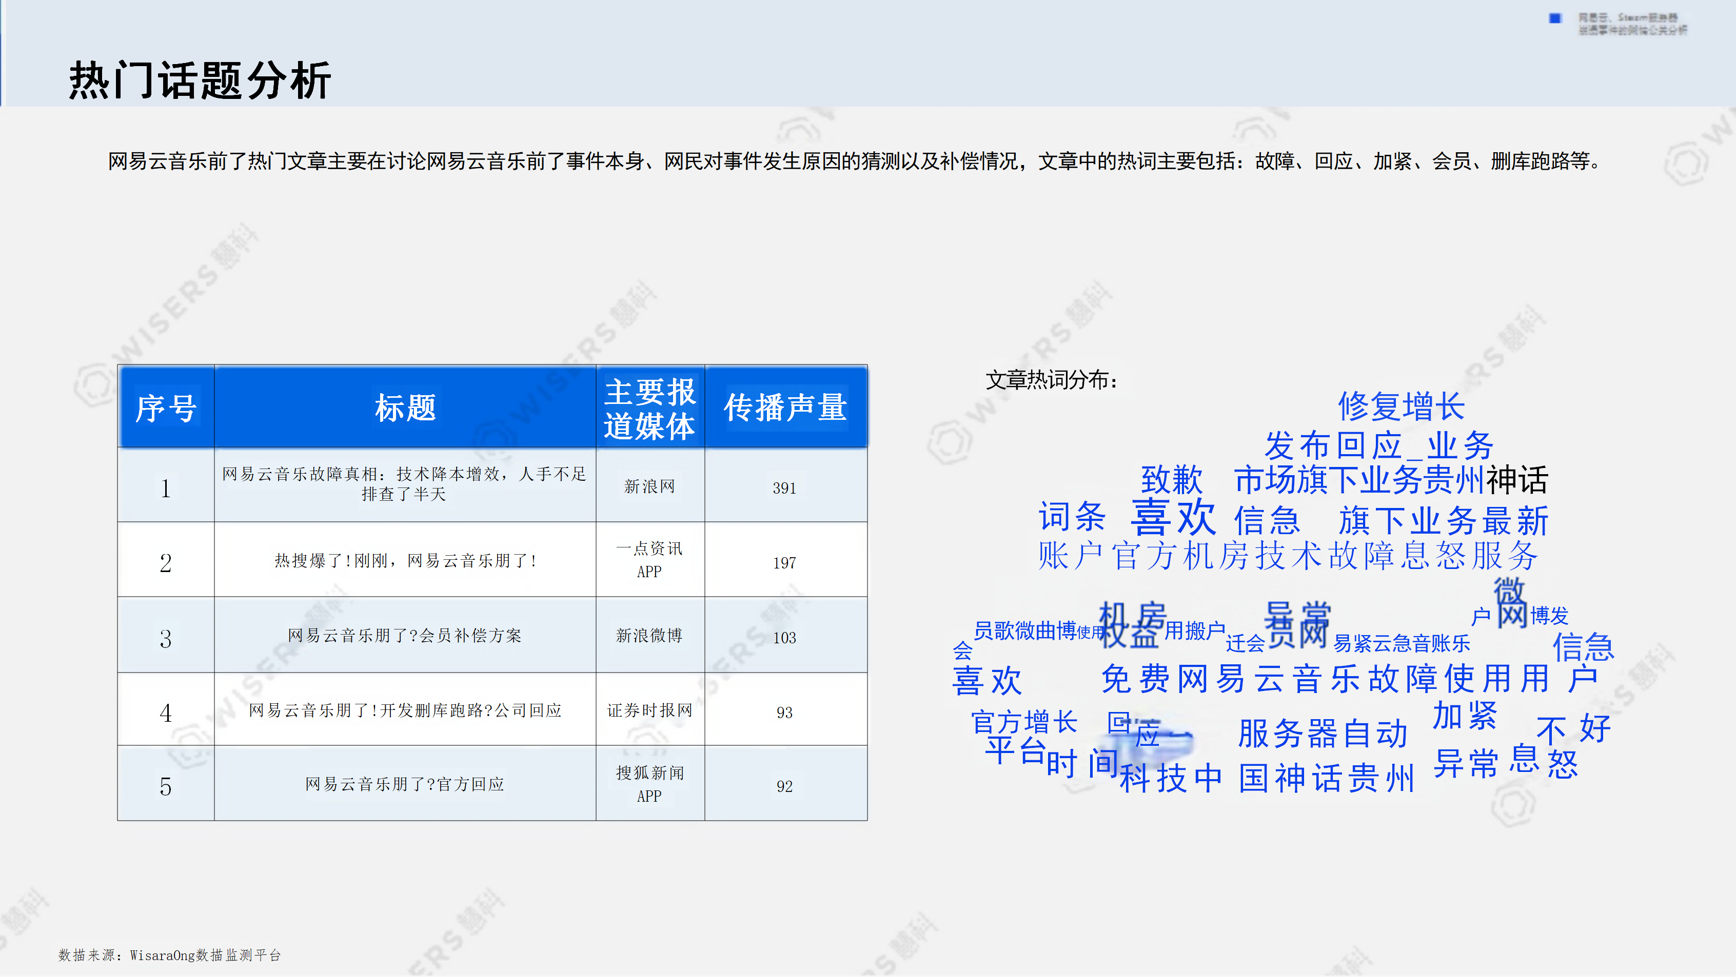Screen dimensions: 1736x977
Task: Click the value 103
Action: [x=784, y=637]
